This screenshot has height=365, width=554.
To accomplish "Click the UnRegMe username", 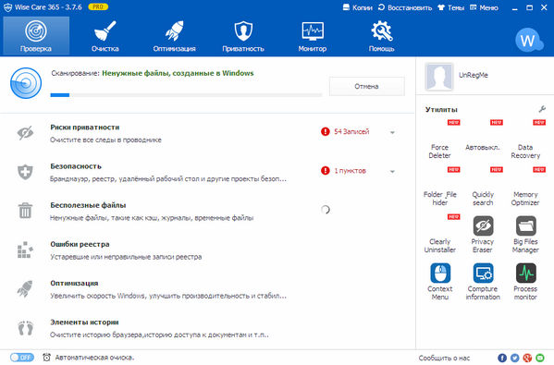I will [474, 75].
